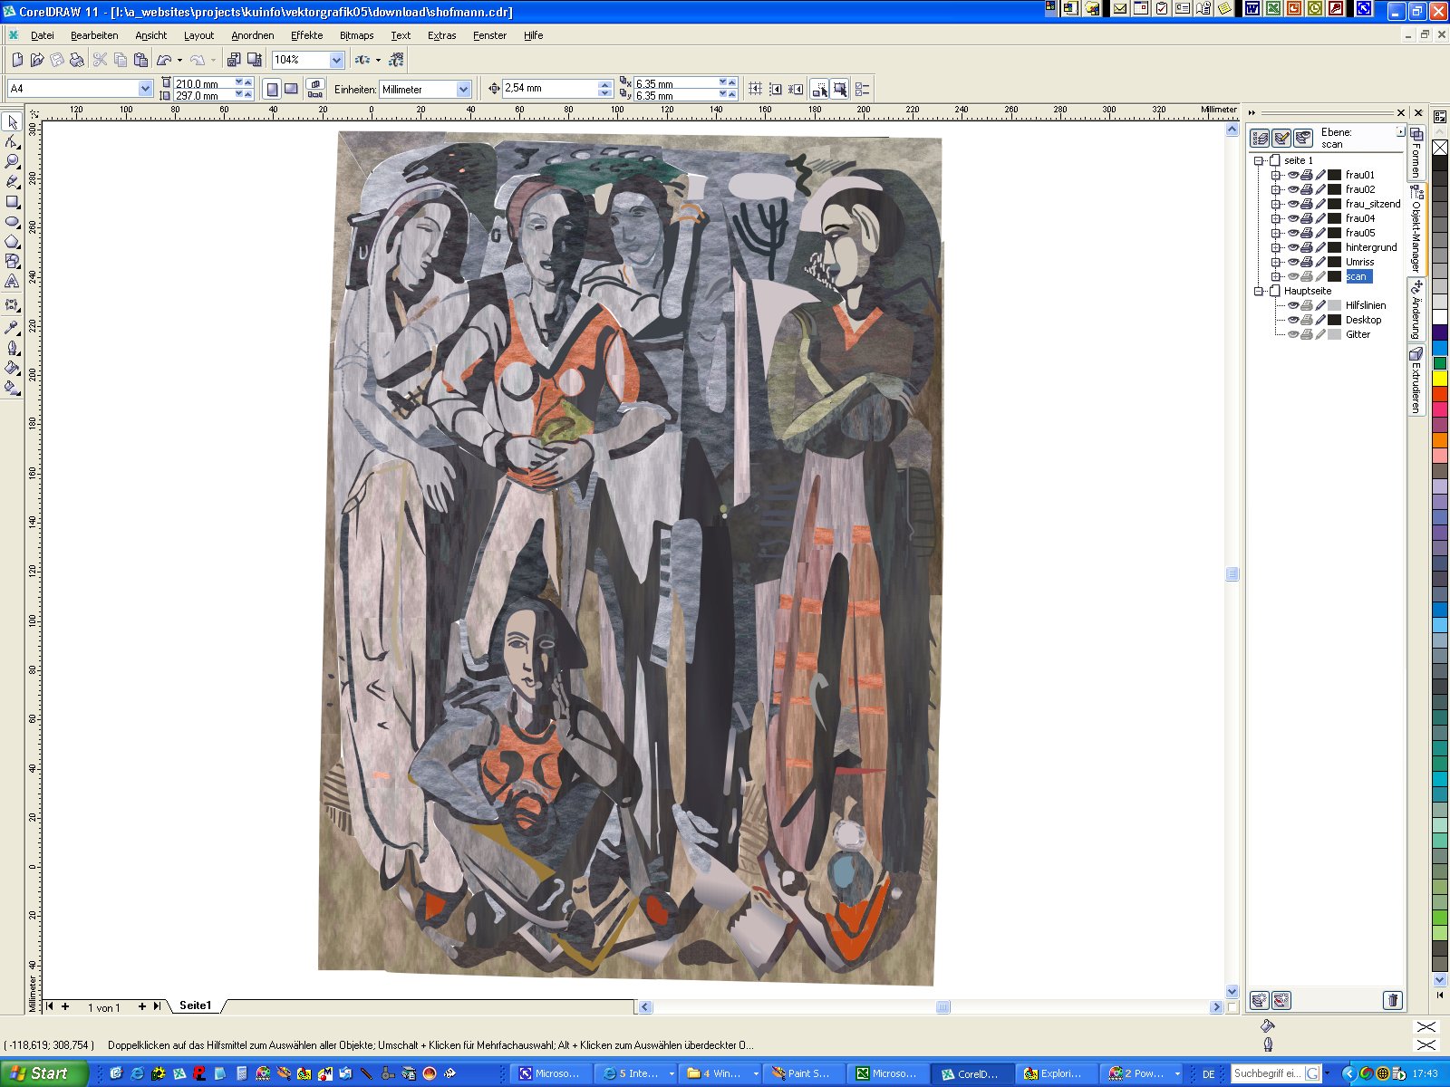This screenshot has height=1087, width=1450.
Task: Select the Eyedropper tool
Action: [12, 327]
